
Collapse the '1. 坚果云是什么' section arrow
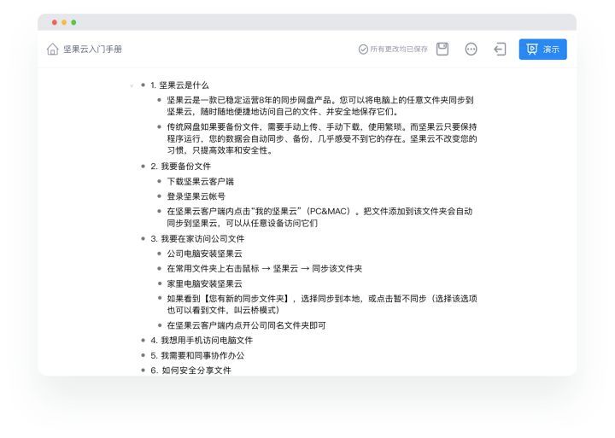click(132, 85)
